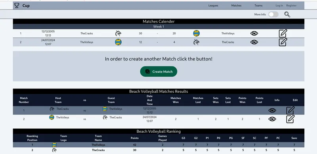The height and width of the screenshot is (154, 317).
Task: Click TheCracks dragon logo in calendar match 2
Action: coord(196,42)
